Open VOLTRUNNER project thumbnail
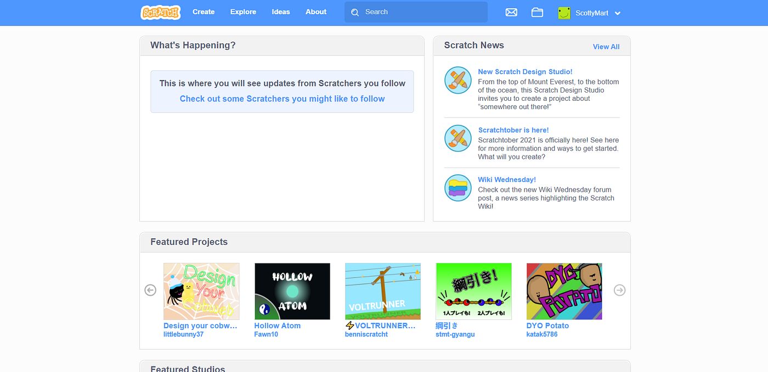Image resolution: width=768 pixels, height=372 pixels. pyautogui.click(x=383, y=291)
